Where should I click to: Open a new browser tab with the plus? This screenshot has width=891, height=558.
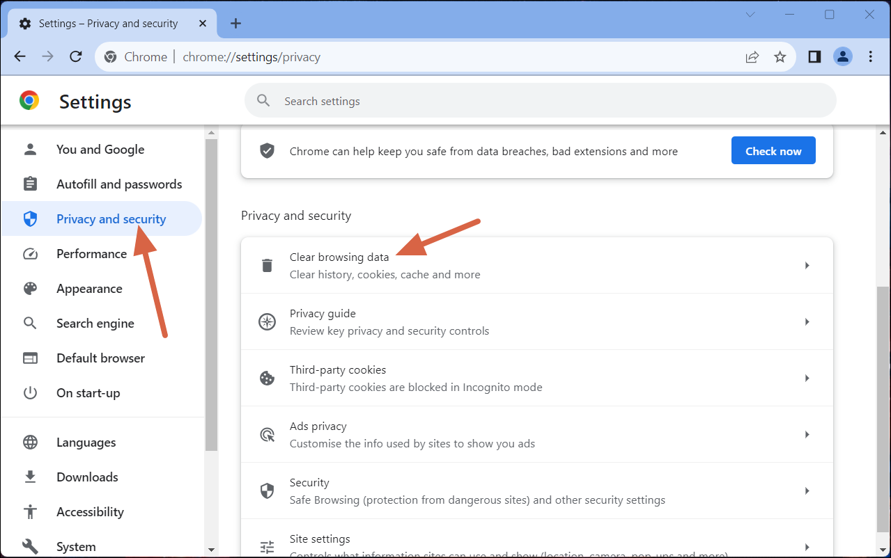click(x=235, y=23)
